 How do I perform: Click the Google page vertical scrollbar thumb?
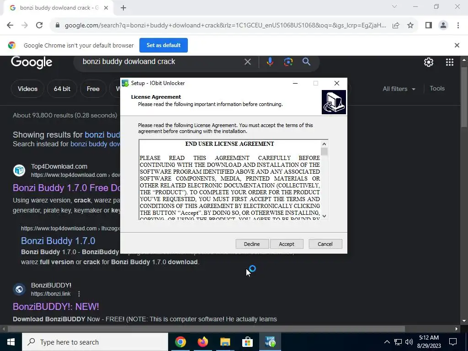[464, 97]
